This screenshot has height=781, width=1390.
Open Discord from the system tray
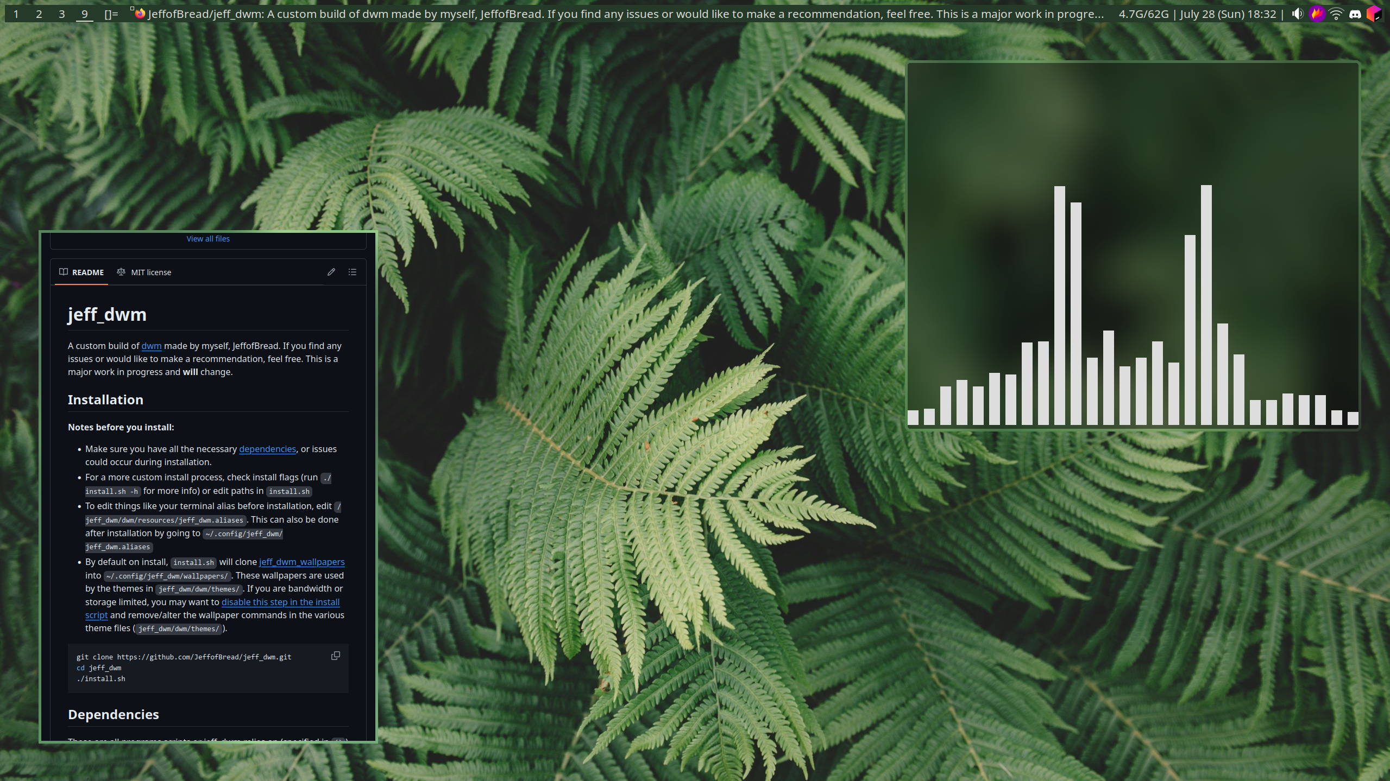pos(1355,14)
